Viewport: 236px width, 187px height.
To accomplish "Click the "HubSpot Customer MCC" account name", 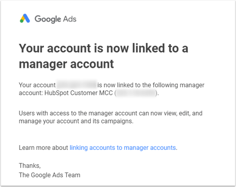I will point(79,93).
